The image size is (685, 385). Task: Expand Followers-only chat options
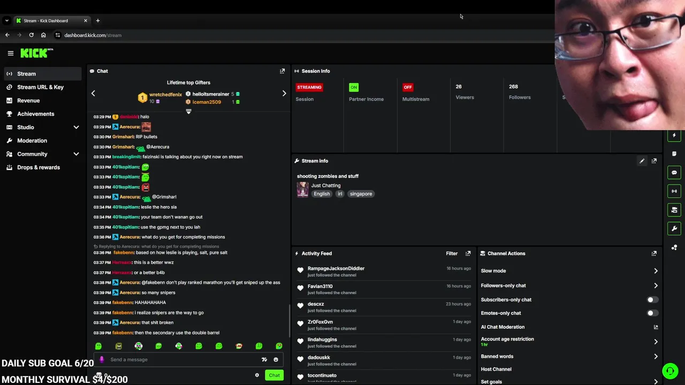[x=656, y=286]
